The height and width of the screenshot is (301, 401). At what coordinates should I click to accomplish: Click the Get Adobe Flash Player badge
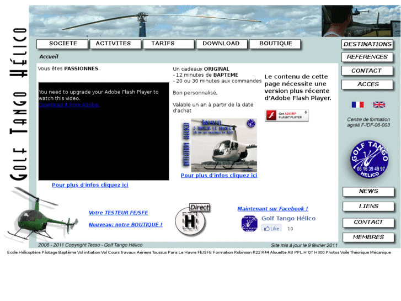pyautogui.click(x=287, y=115)
